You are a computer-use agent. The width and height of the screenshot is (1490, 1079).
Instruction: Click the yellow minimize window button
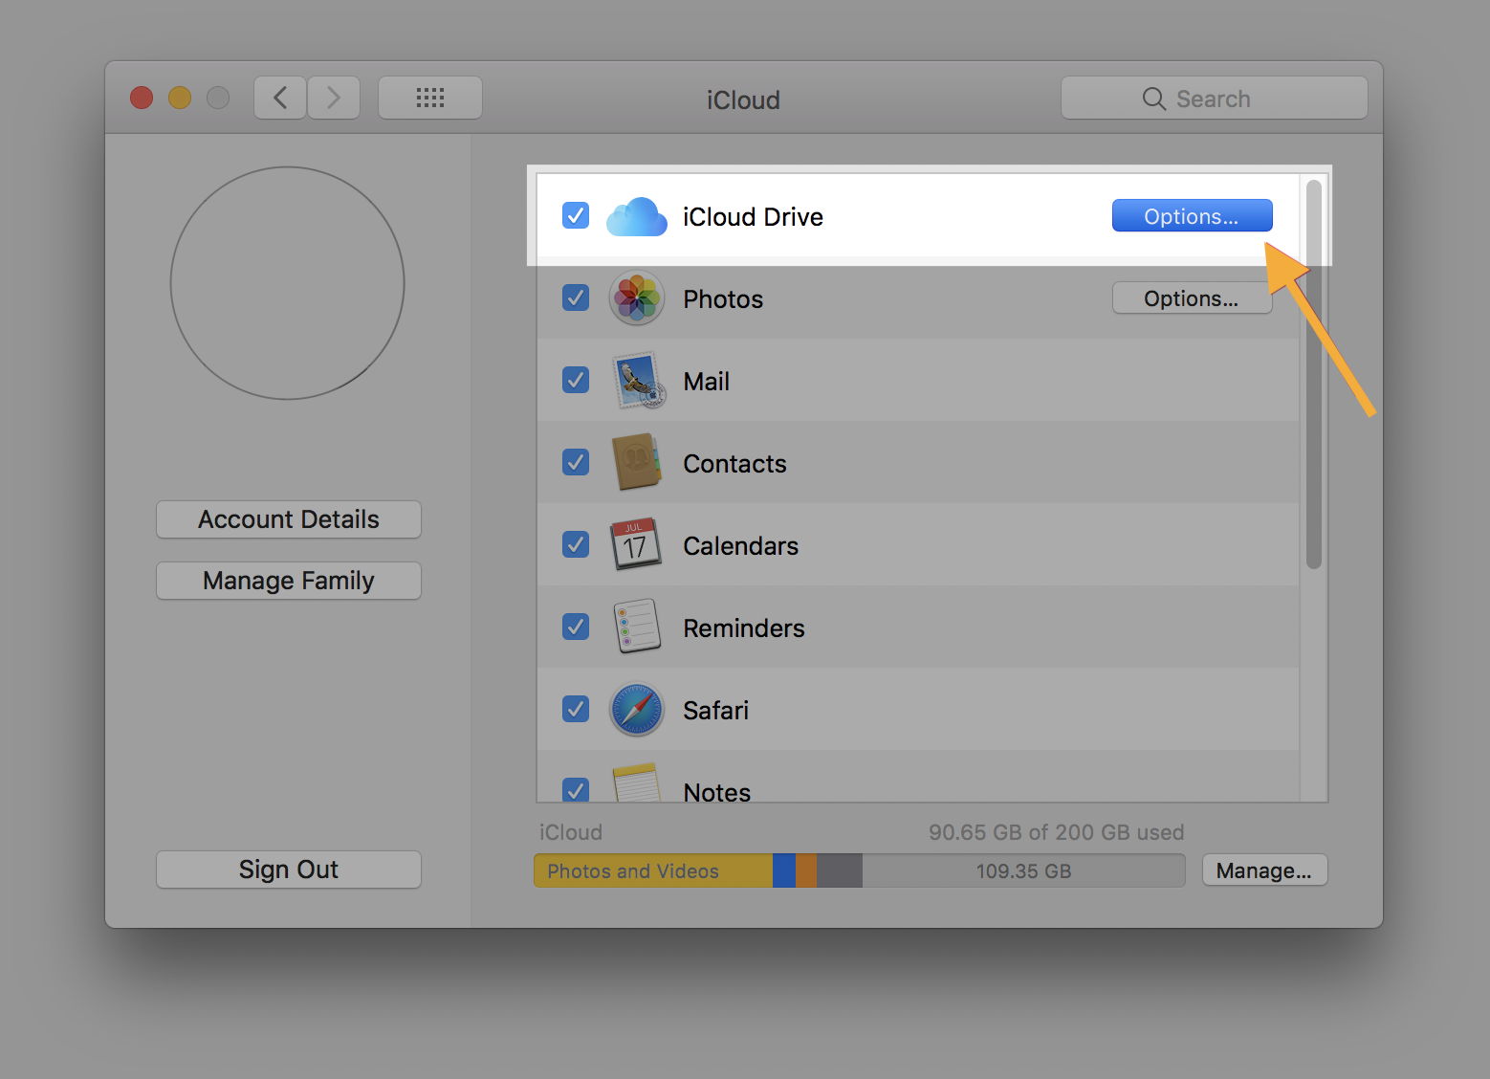pyautogui.click(x=180, y=98)
